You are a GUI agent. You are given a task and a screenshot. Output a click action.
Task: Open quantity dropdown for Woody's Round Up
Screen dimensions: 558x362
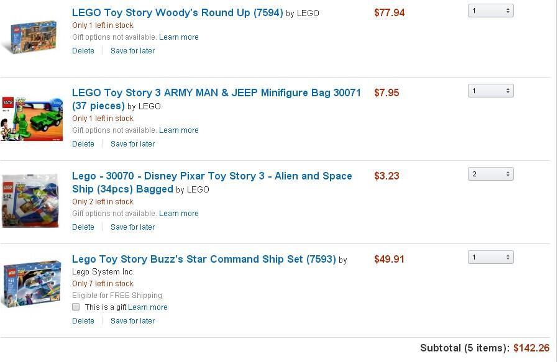click(490, 11)
